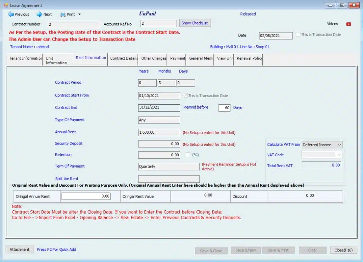The image size is (363, 262).
Task: Click Contract Period Months field
Action: [x=167, y=83]
